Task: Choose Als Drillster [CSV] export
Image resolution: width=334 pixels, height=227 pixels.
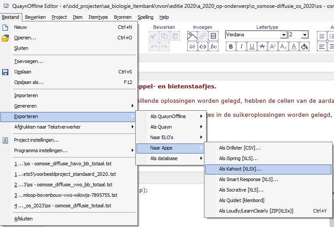Action: [x=268, y=148]
